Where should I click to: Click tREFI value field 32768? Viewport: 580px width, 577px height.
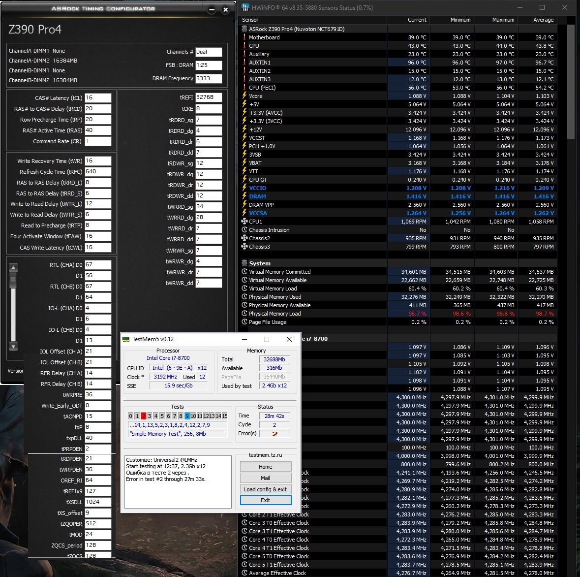click(209, 97)
